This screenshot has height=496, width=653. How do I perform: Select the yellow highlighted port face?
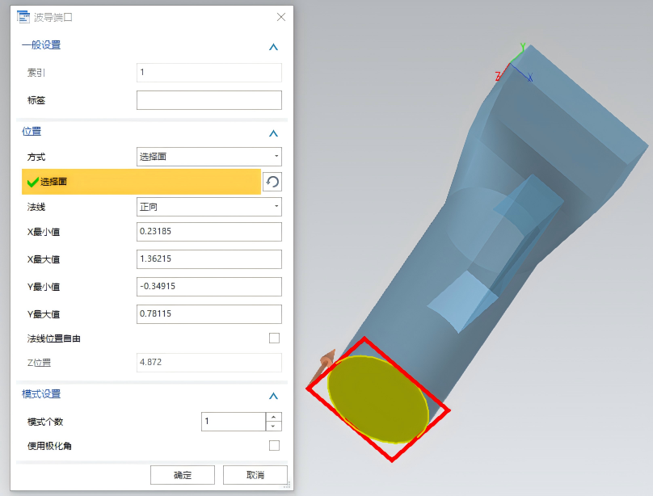377,400
